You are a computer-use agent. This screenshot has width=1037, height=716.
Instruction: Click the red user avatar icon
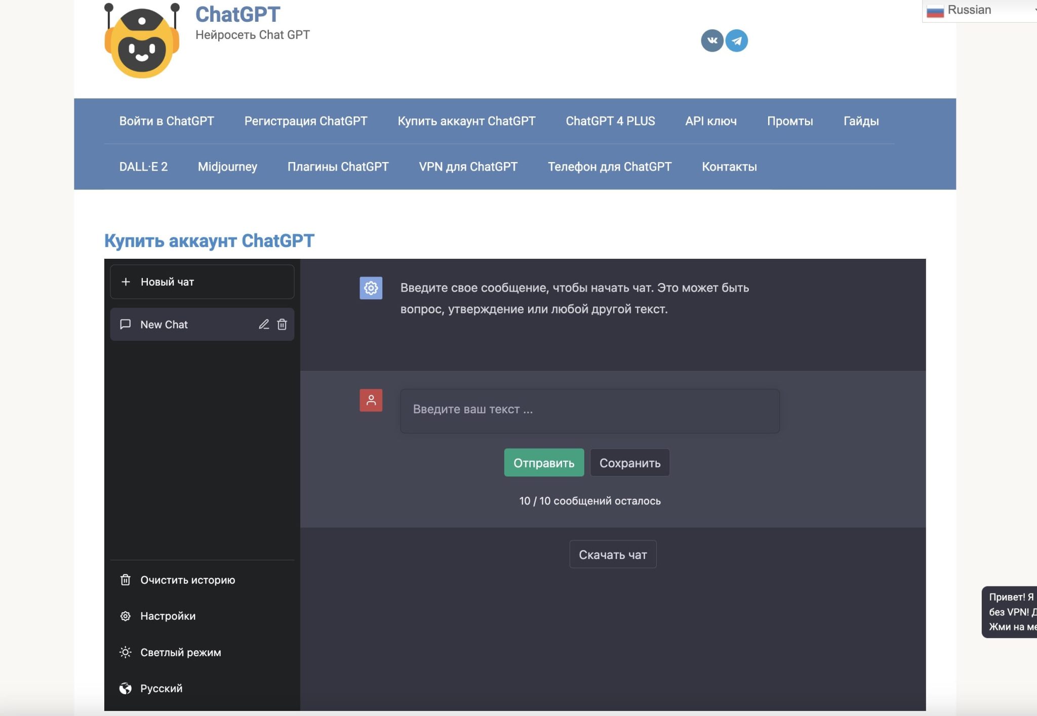[371, 400]
